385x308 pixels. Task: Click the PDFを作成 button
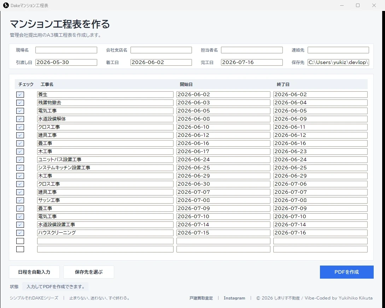coord(347,272)
